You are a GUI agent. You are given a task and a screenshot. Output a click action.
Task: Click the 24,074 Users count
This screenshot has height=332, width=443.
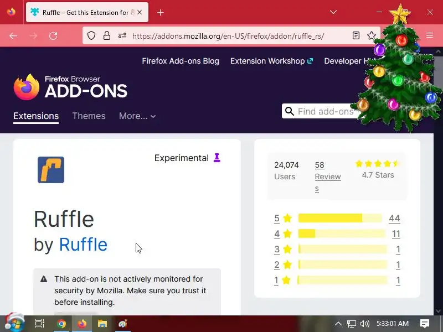point(286,170)
